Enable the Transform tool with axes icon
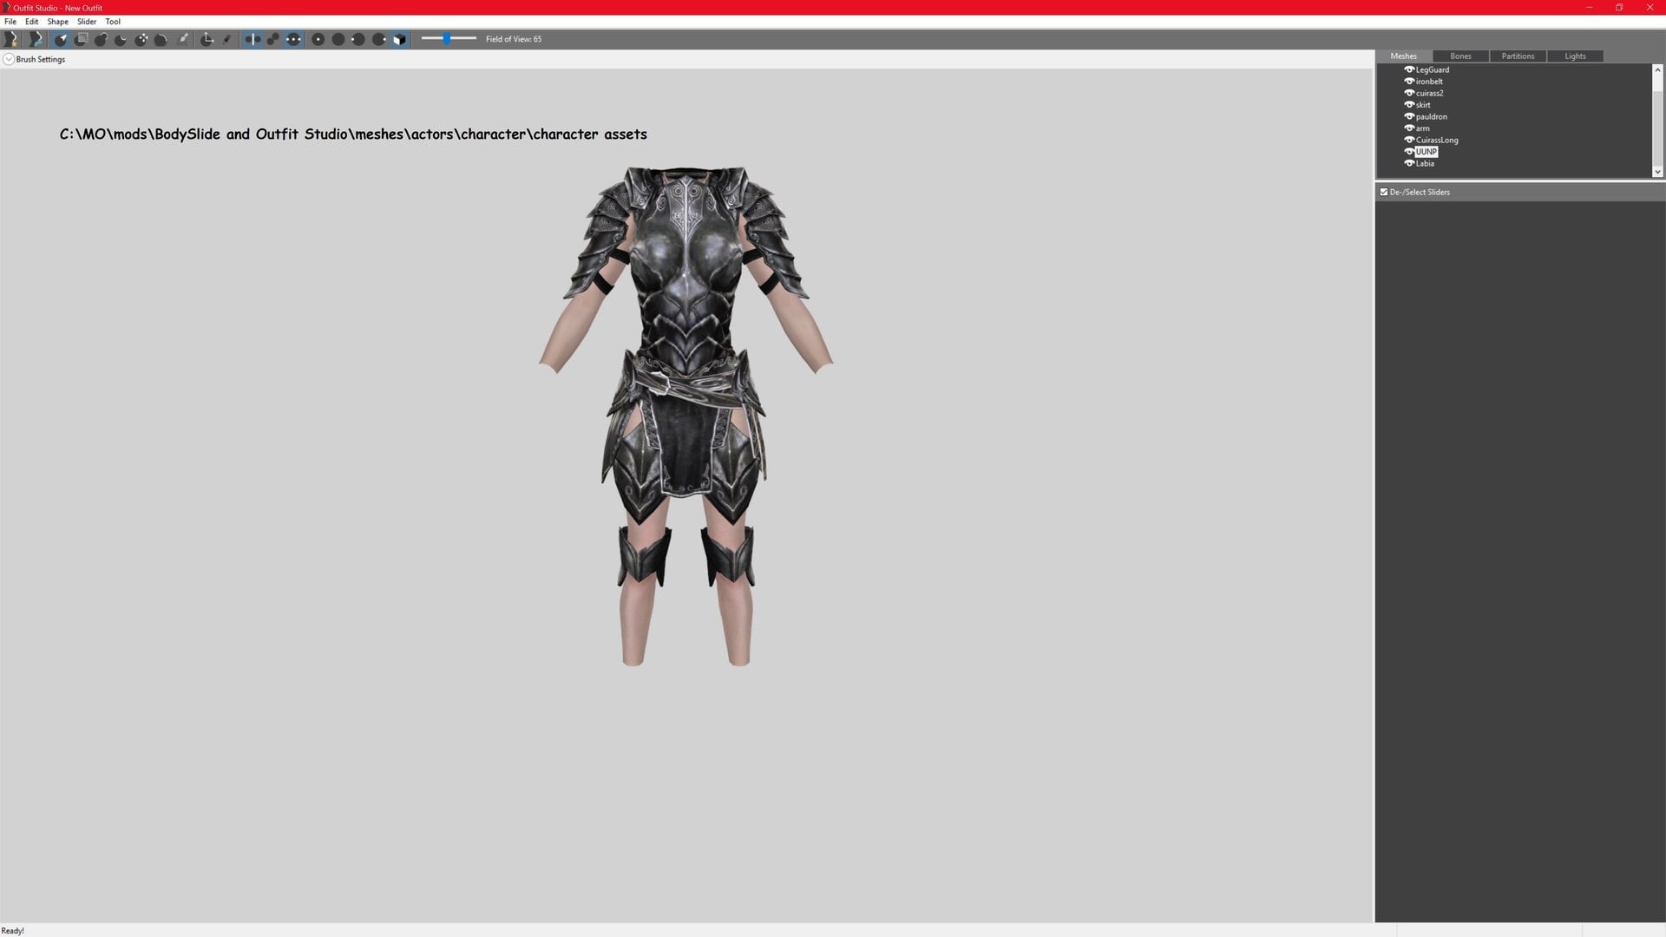This screenshot has height=937, width=1666. tap(207, 39)
